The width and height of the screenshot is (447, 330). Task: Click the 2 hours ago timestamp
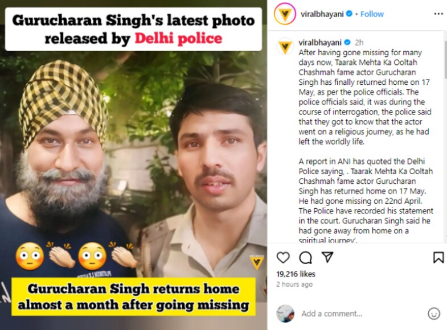click(x=294, y=284)
